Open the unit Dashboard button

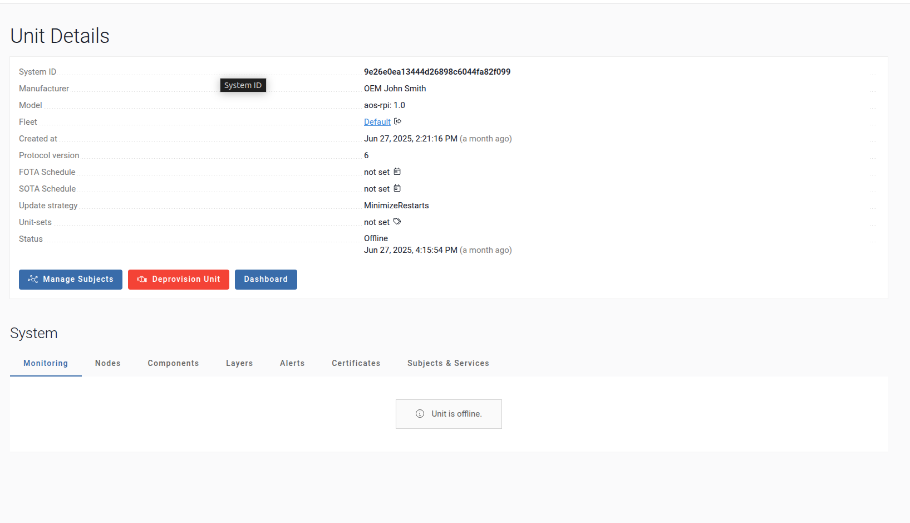click(x=265, y=279)
